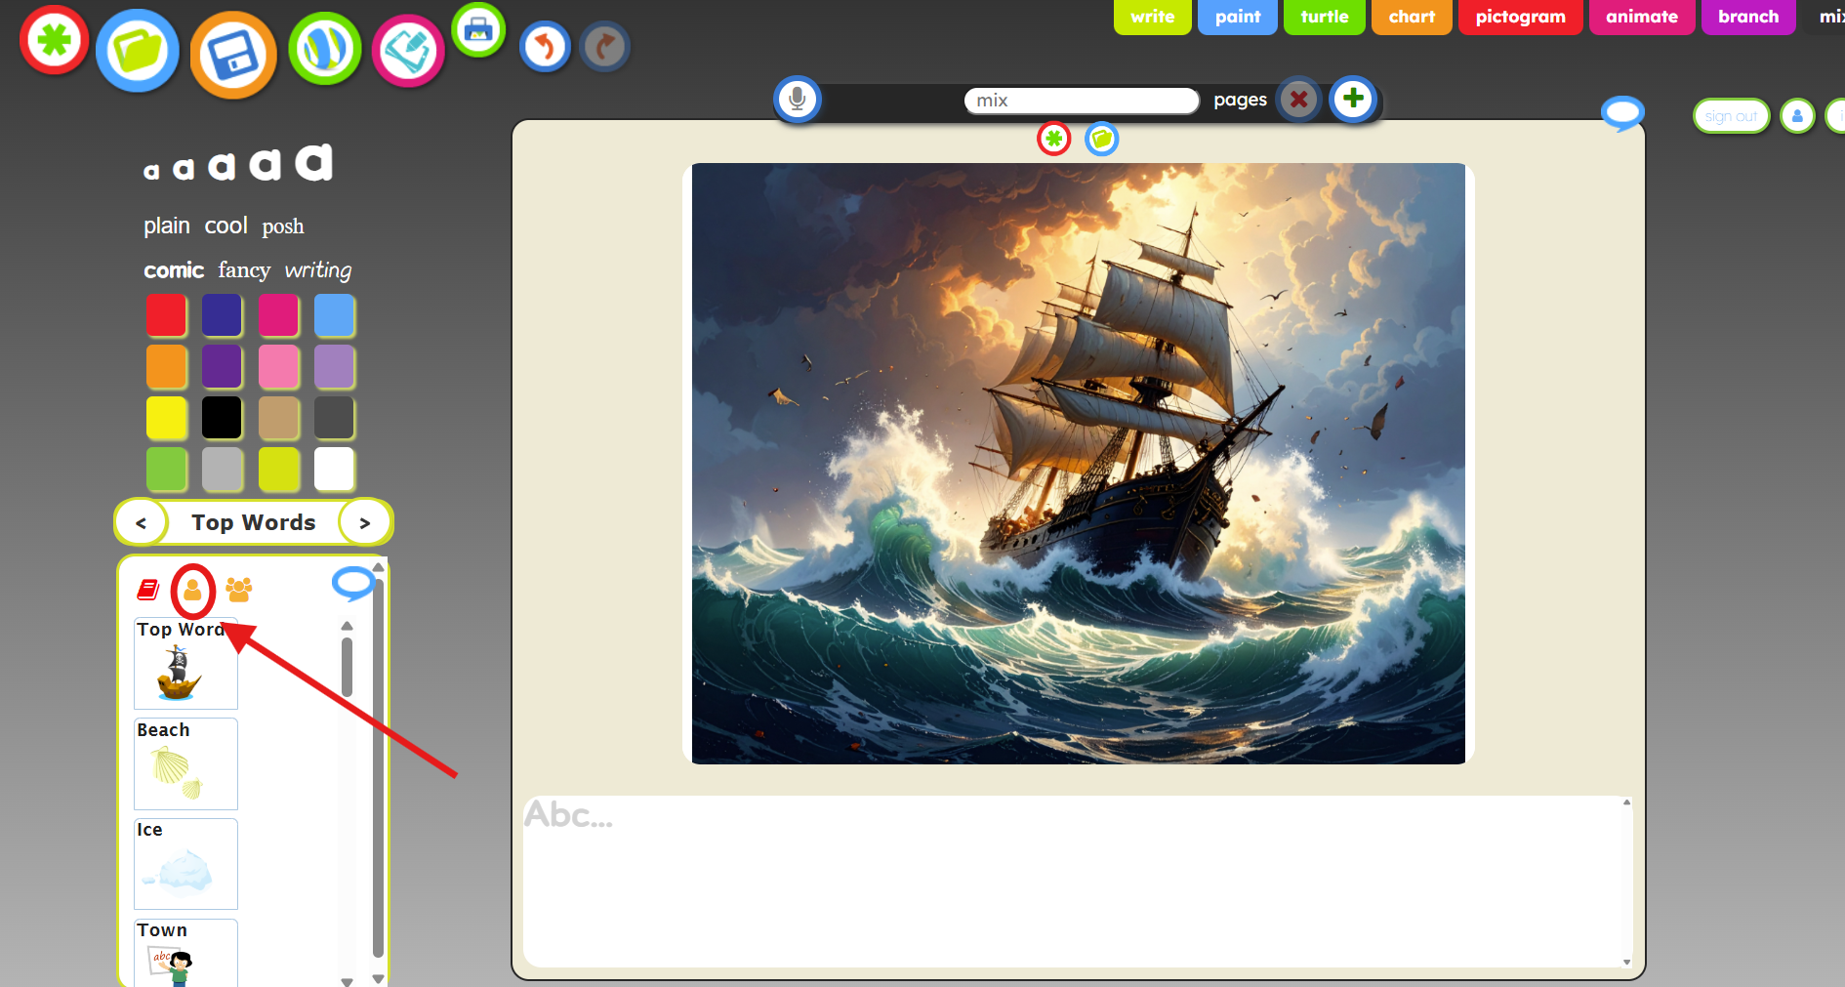Pick the black color swatch
The width and height of the screenshot is (1845, 987).
(222, 418)
